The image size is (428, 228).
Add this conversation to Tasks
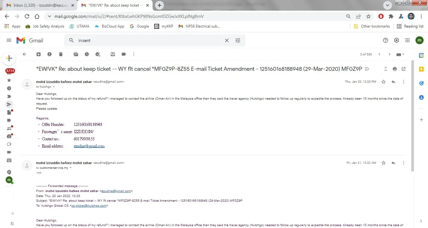(98, 54)
